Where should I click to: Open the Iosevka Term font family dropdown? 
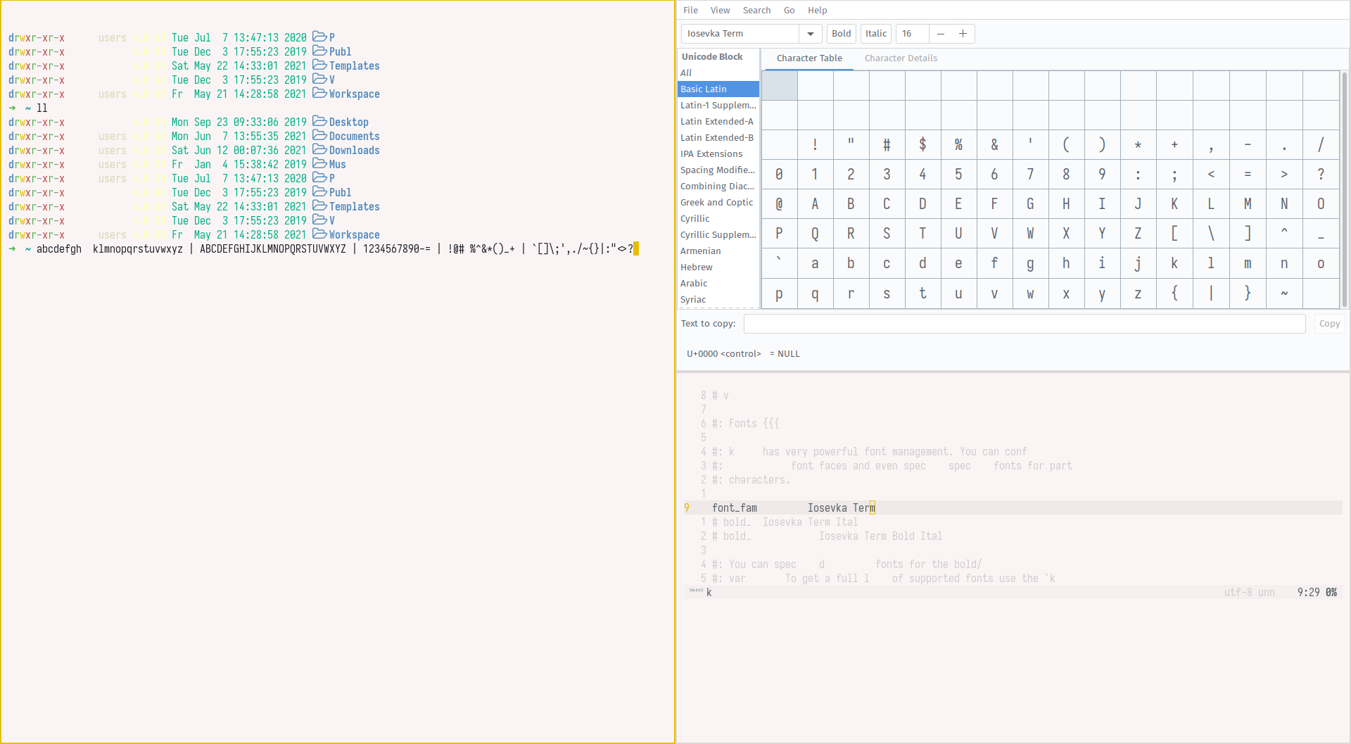pos(811,33)
